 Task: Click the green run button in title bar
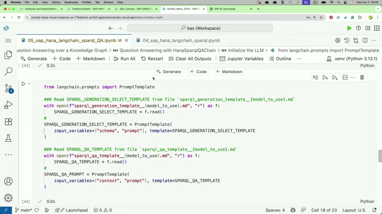349,28
